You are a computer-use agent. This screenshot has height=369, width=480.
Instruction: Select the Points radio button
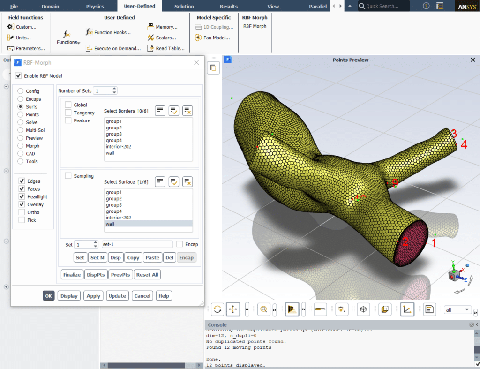[20, 114]
